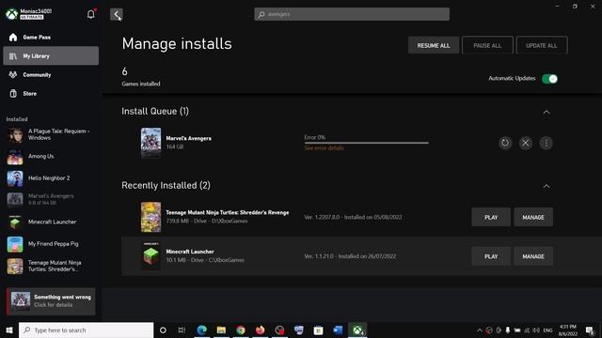Play Teenage Mutant Ninja Turtles: Shredder's Revenge
The height and width of the screenshot is (338, 602).
(x=491, y=217)
